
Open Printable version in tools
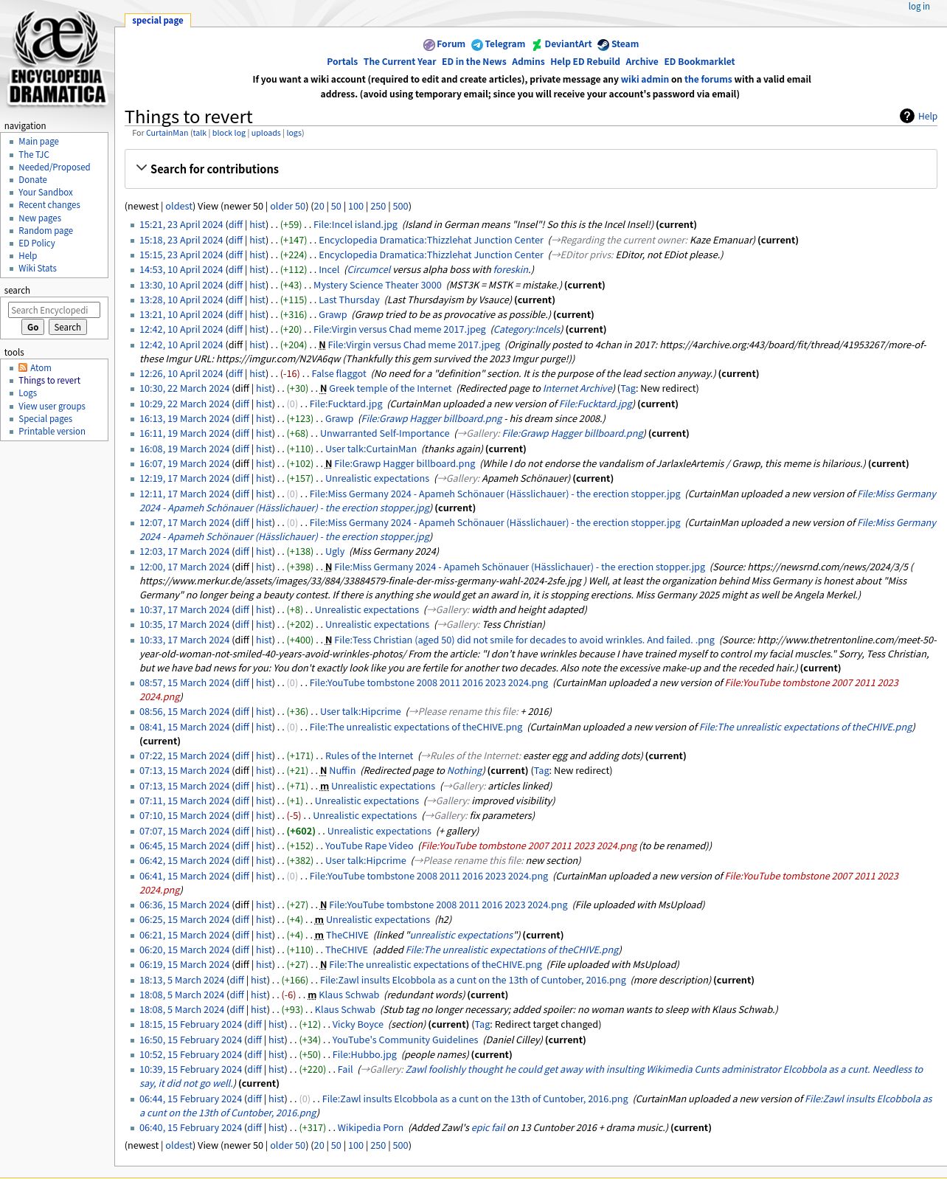(52, 432)
